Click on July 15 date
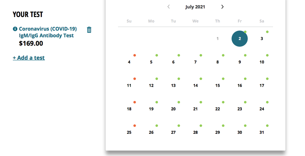This screenshot has height=156, width=305. tap(217, 85)
